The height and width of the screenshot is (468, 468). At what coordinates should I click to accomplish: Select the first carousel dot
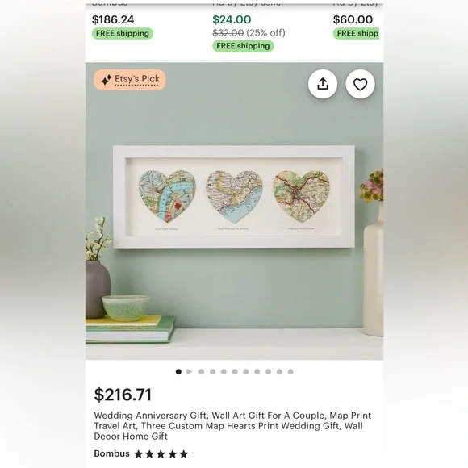tap(178, 372)
